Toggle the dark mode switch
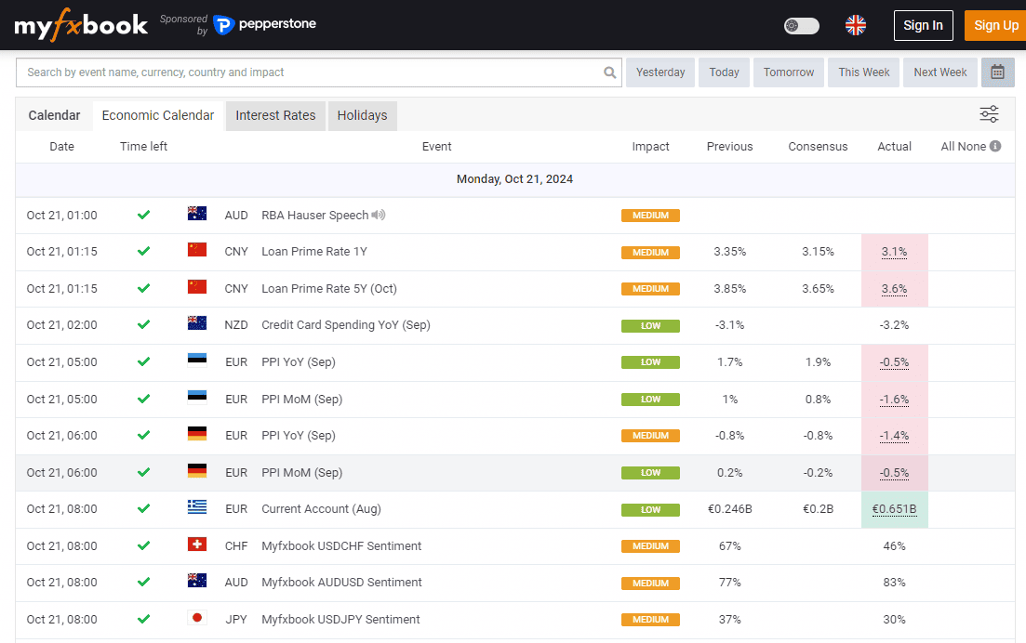1026x643 pixels. click(x=802, y=25)
